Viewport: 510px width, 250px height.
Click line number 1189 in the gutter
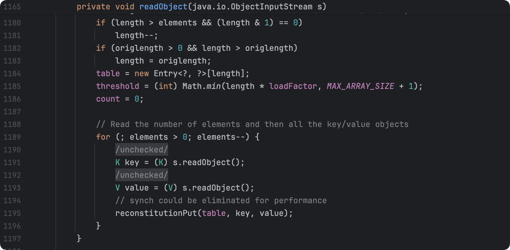12,137
